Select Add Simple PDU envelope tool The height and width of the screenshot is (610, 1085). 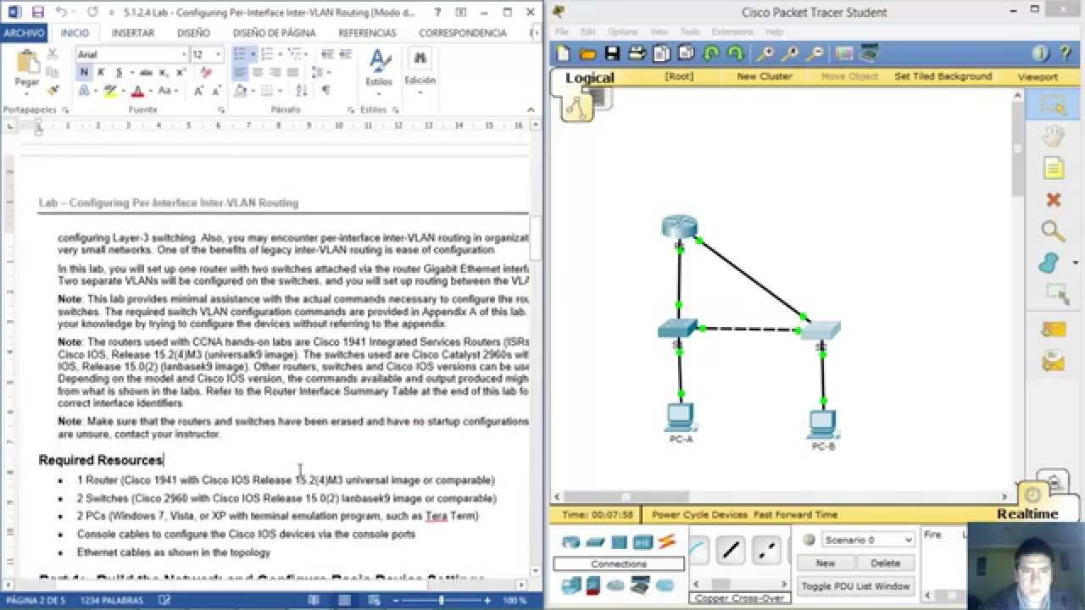1054,330
